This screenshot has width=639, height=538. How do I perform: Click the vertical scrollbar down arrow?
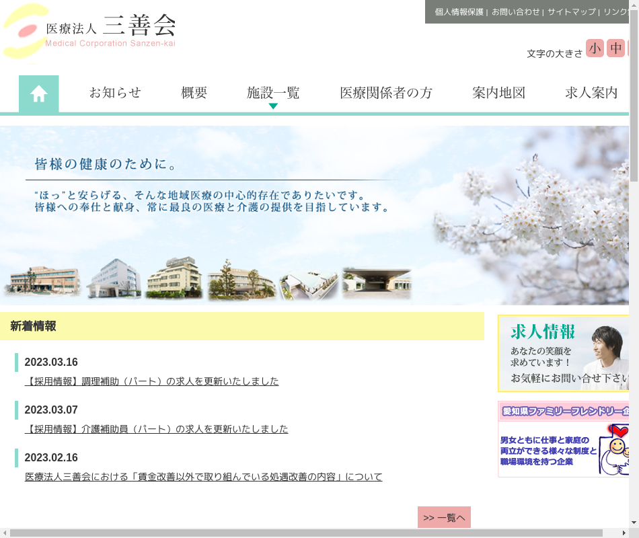tap(634, 522)
